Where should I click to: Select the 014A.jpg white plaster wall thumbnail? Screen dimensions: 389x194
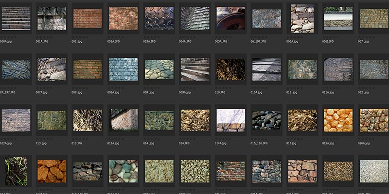click(x=230, y=120)
